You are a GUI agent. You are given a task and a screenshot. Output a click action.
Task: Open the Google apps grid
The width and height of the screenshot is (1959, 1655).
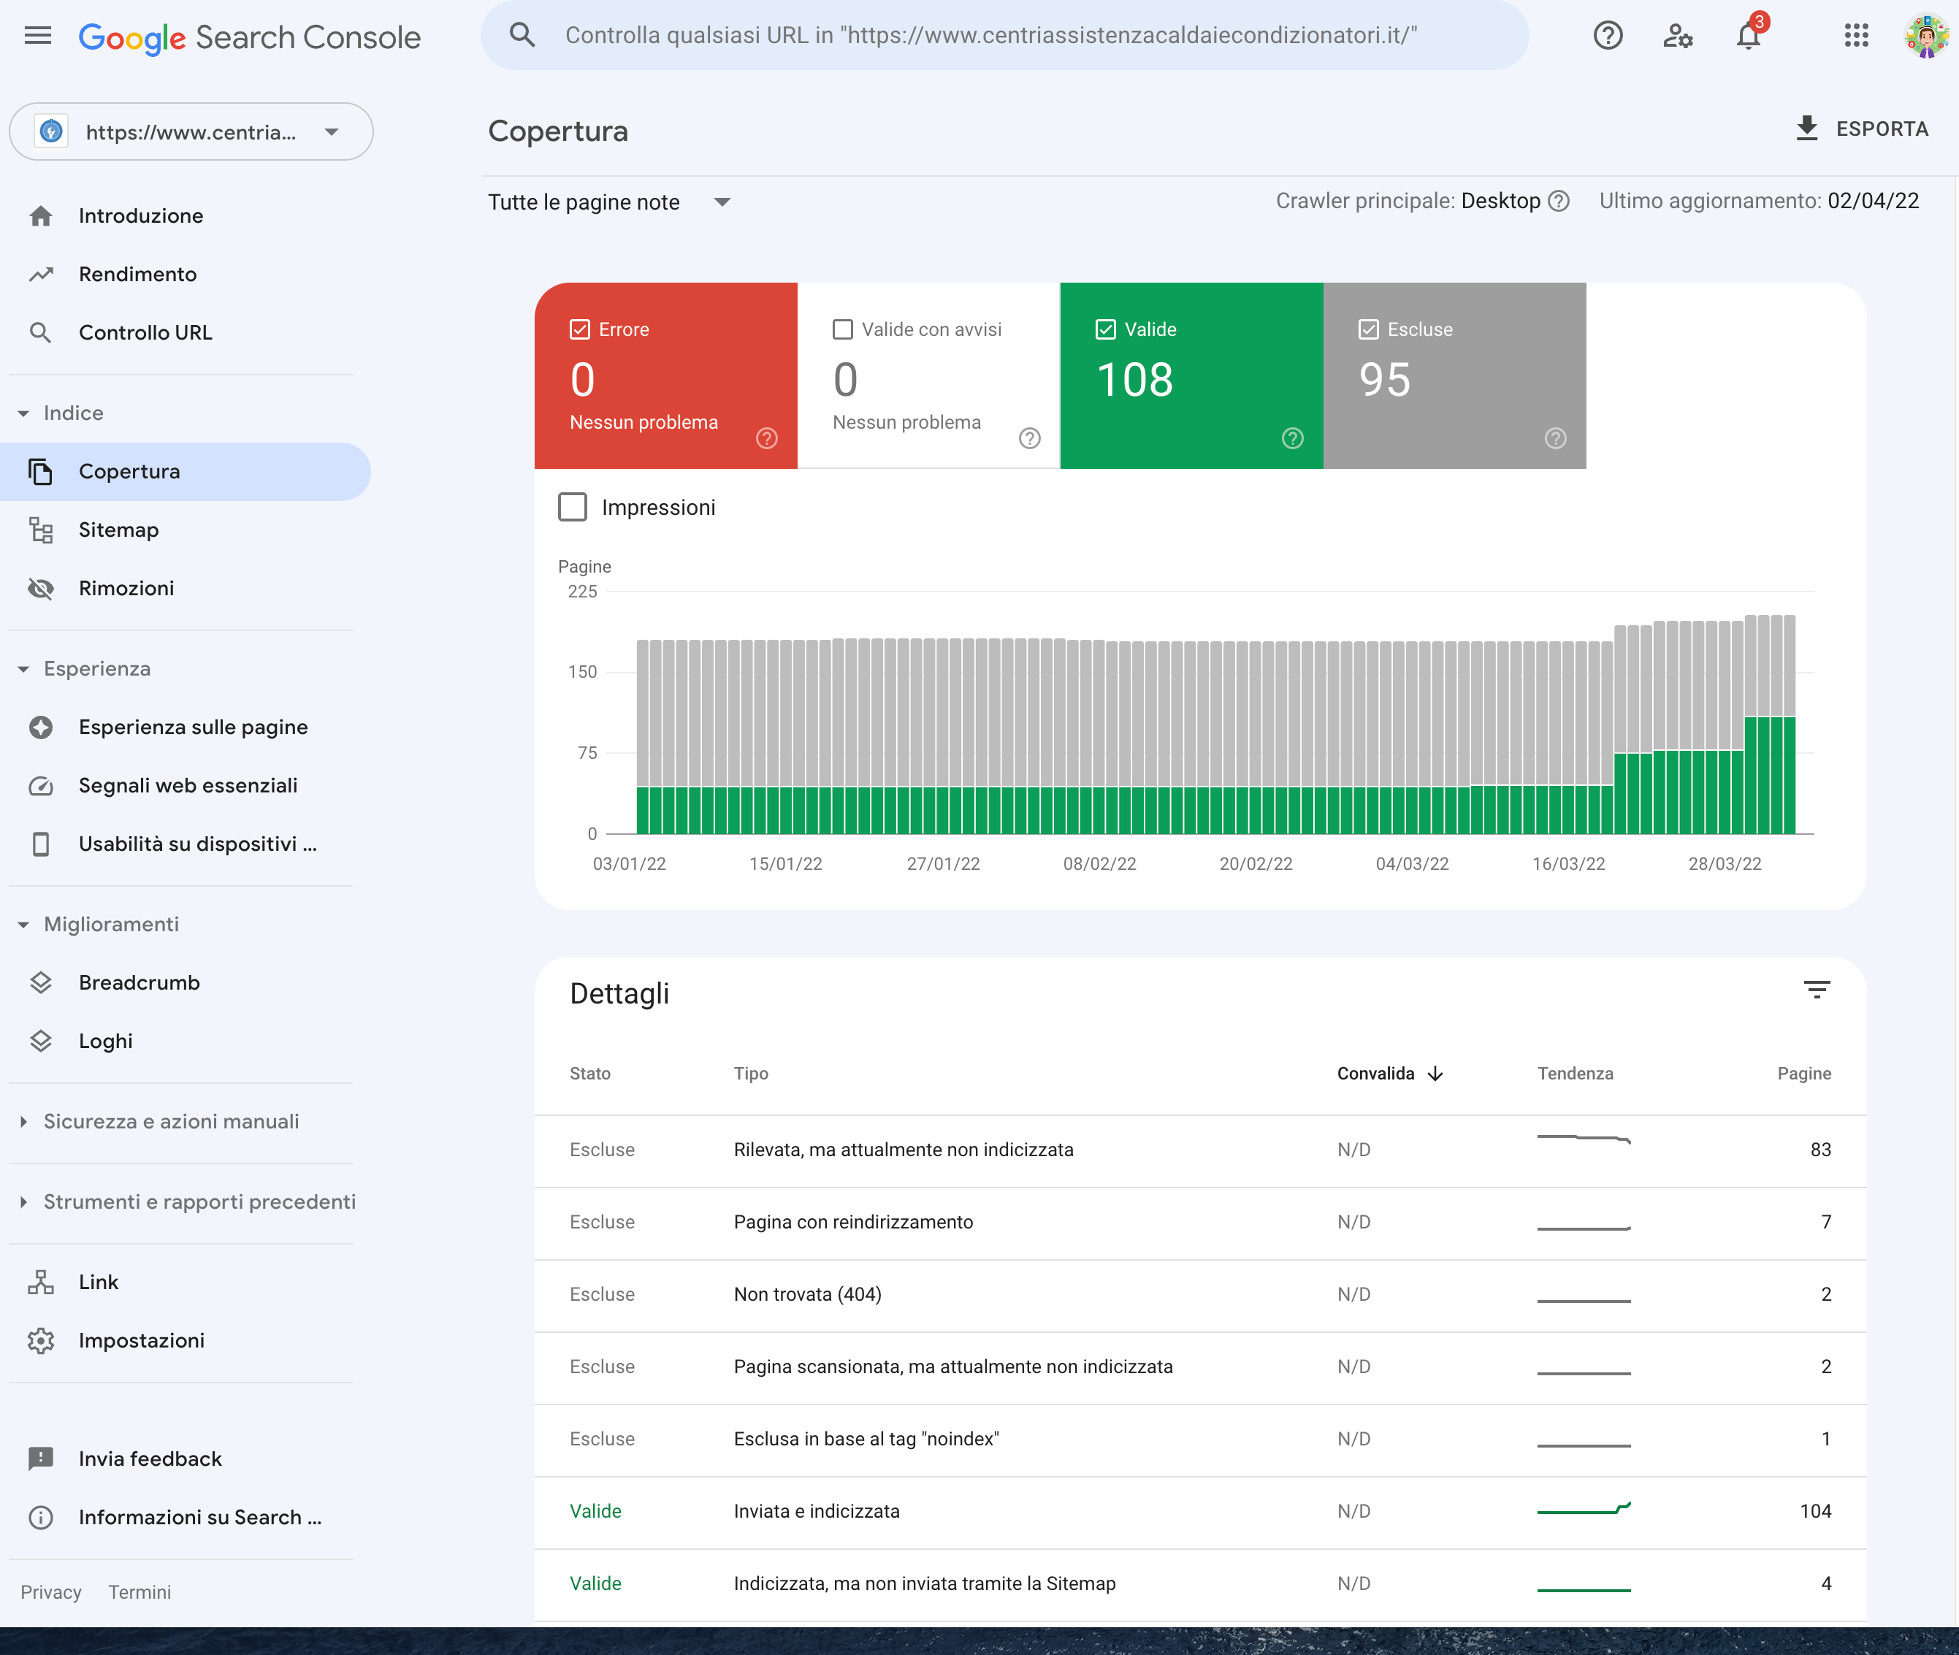tap(1856, 36)
